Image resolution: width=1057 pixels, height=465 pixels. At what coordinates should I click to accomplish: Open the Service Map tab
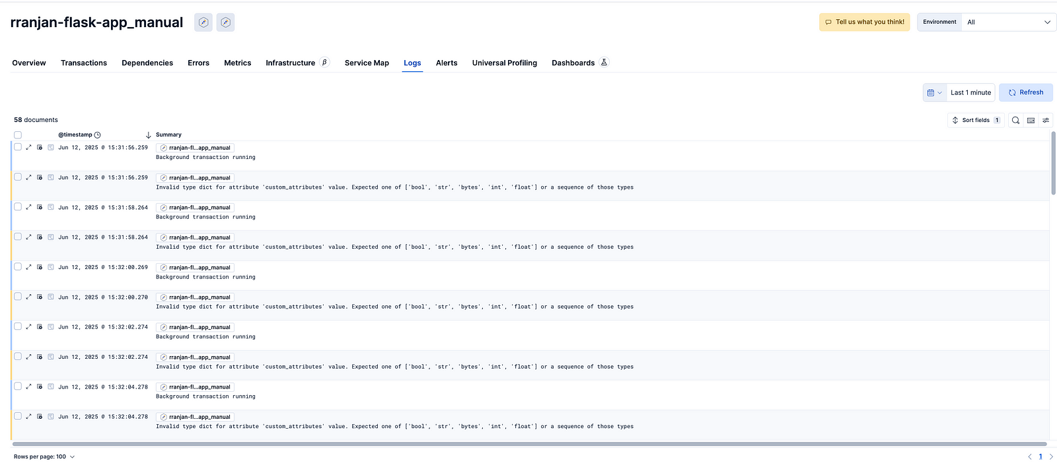(367, 63)
